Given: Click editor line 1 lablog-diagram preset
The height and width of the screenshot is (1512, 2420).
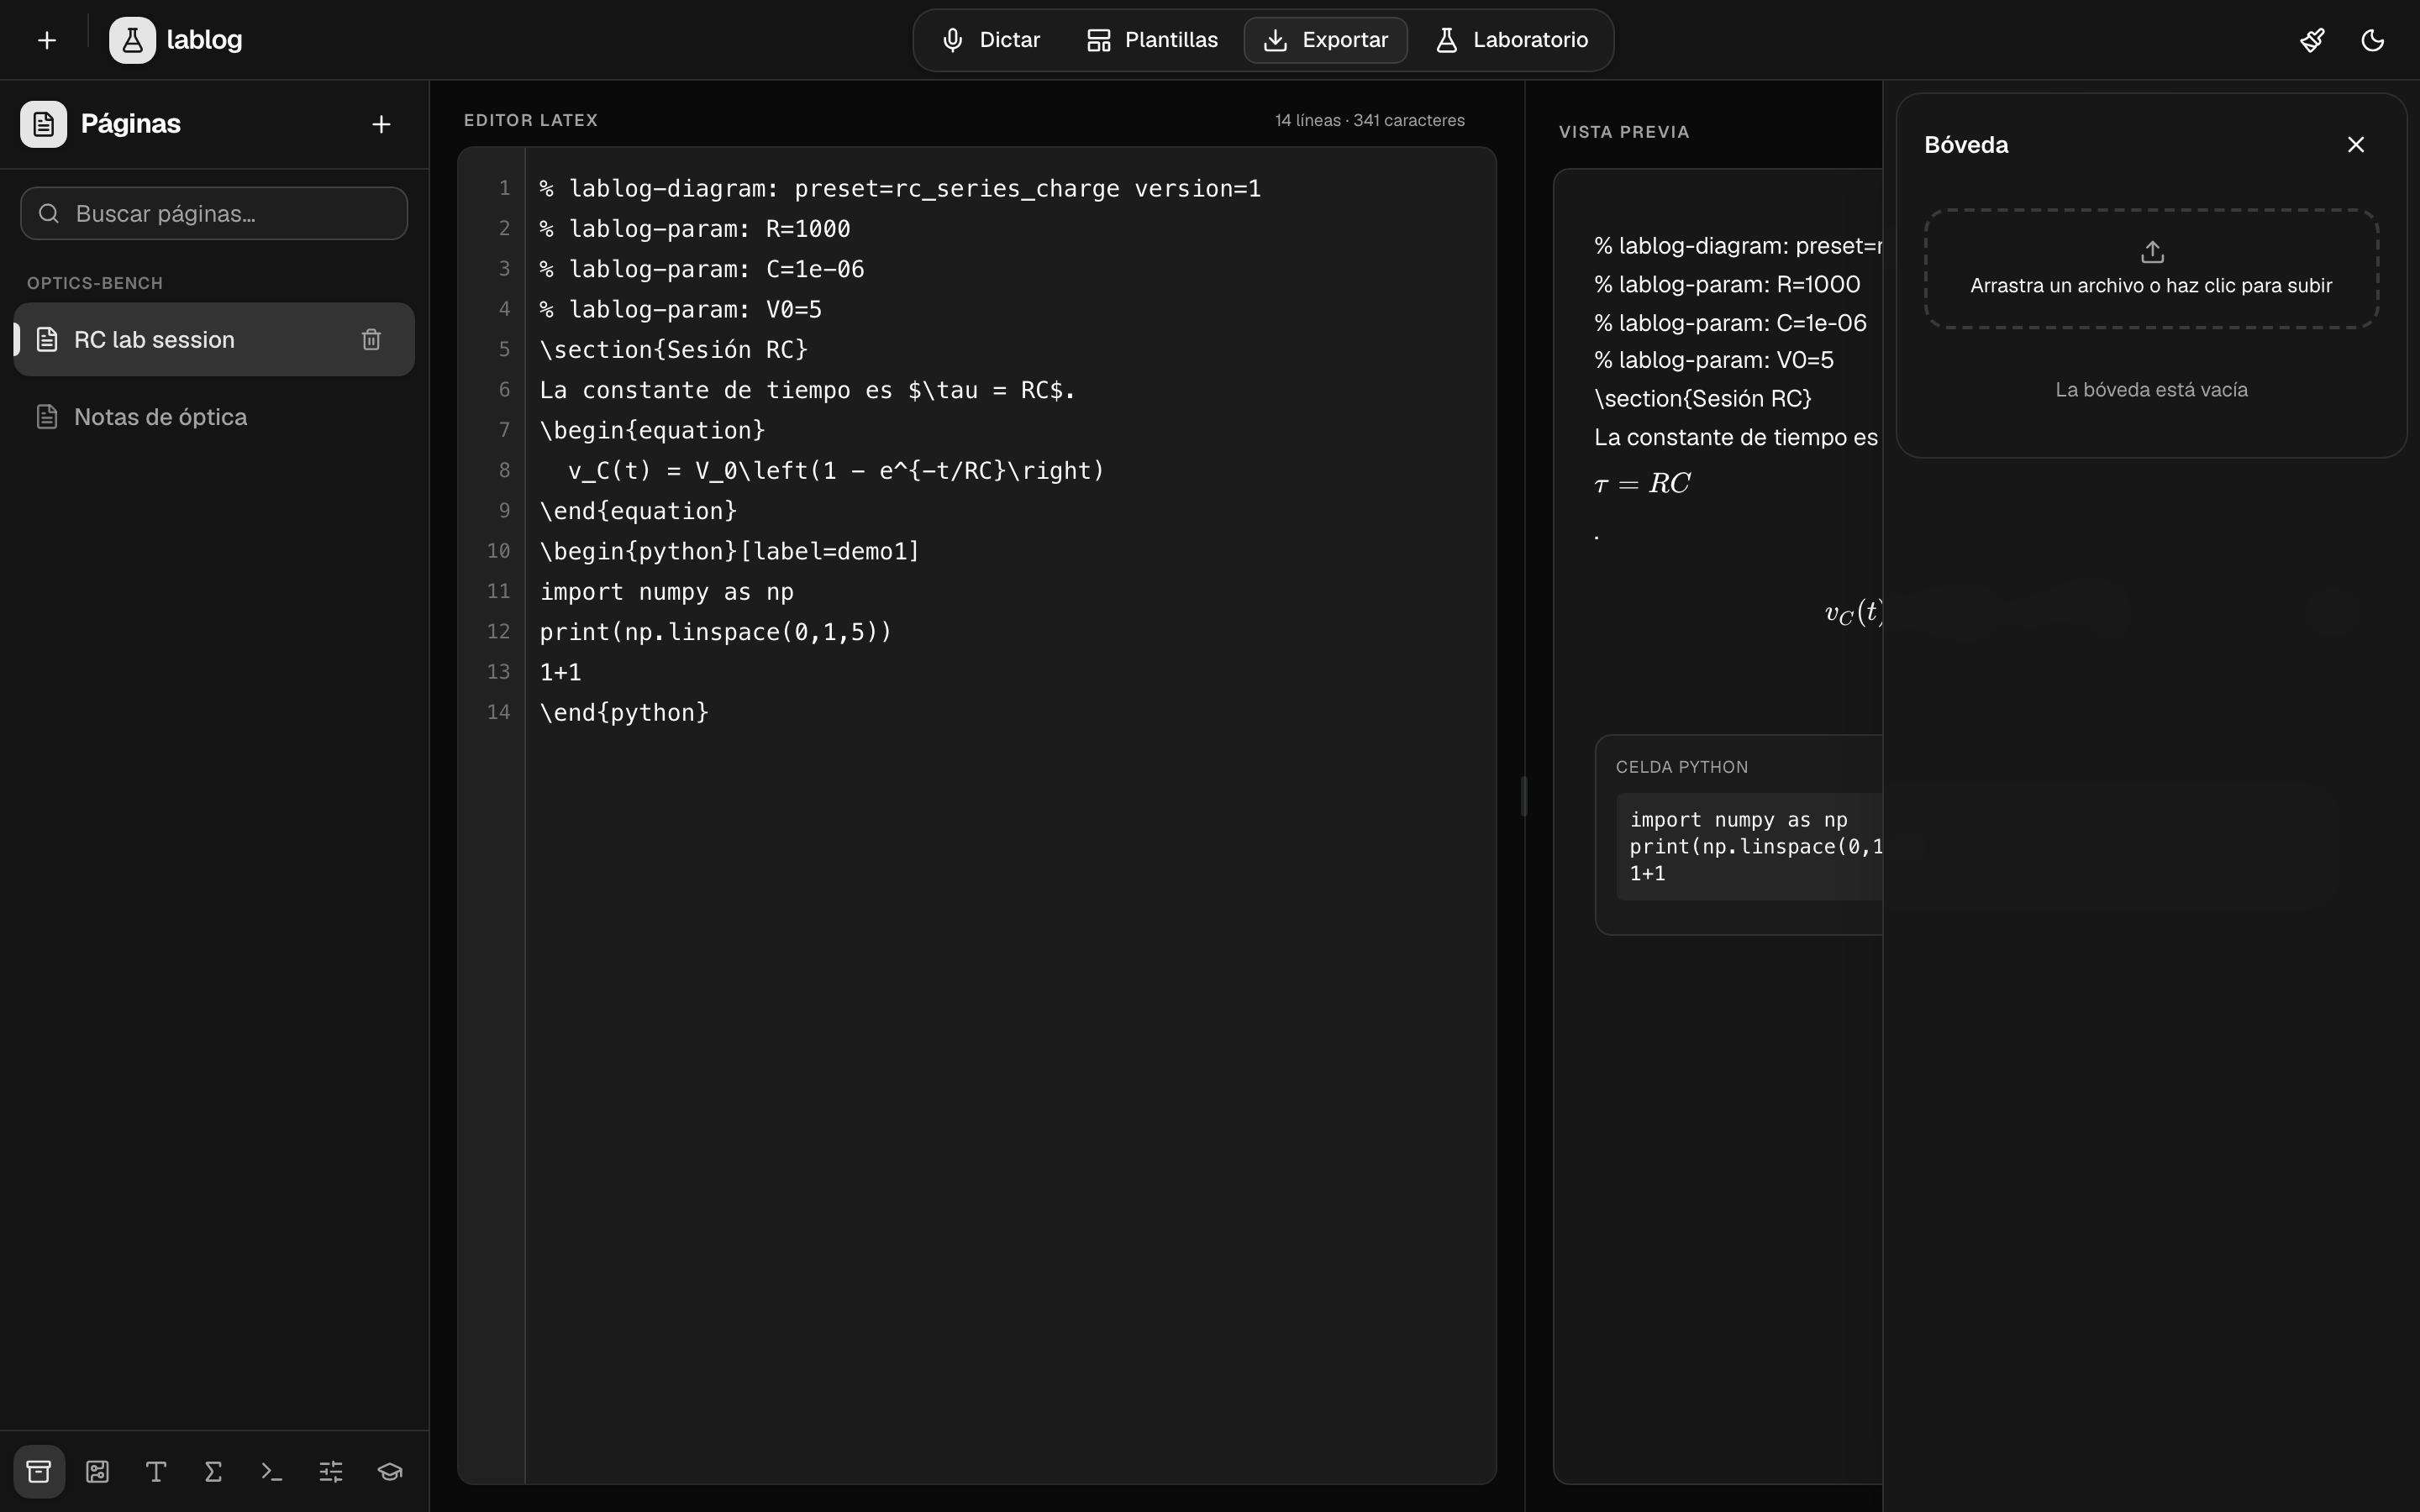Looking at the screenshot, I should coord(900,188).
